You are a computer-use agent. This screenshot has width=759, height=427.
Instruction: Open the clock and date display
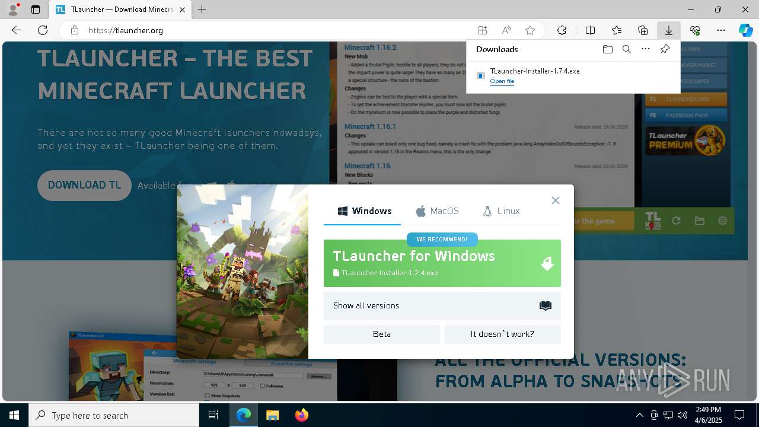(x=709, y=415)
